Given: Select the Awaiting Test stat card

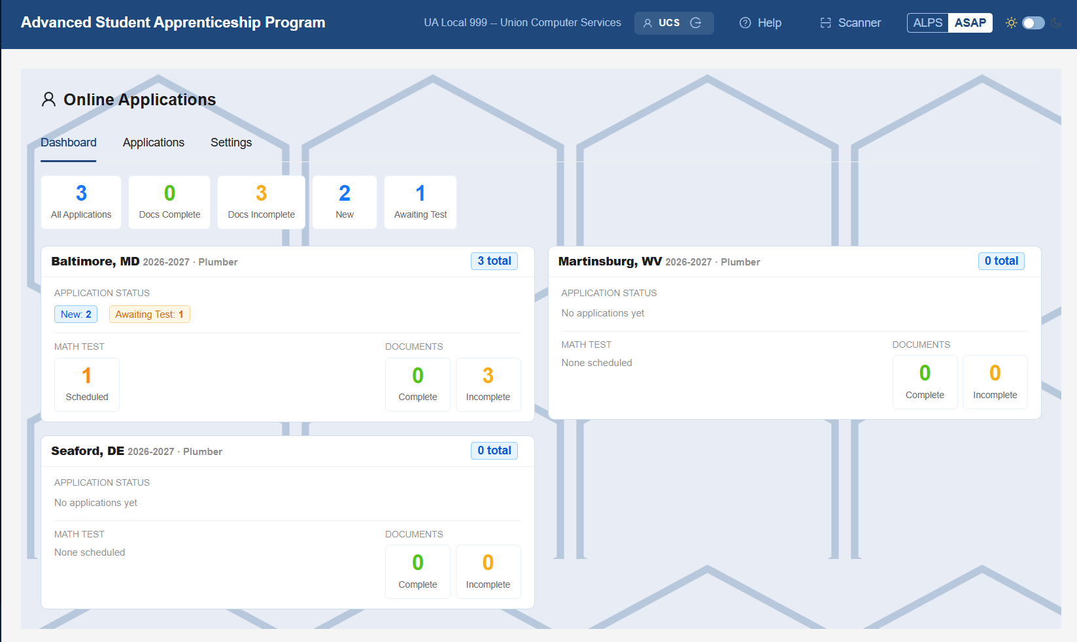Looking at the screenshot, I should click(420, 202).
